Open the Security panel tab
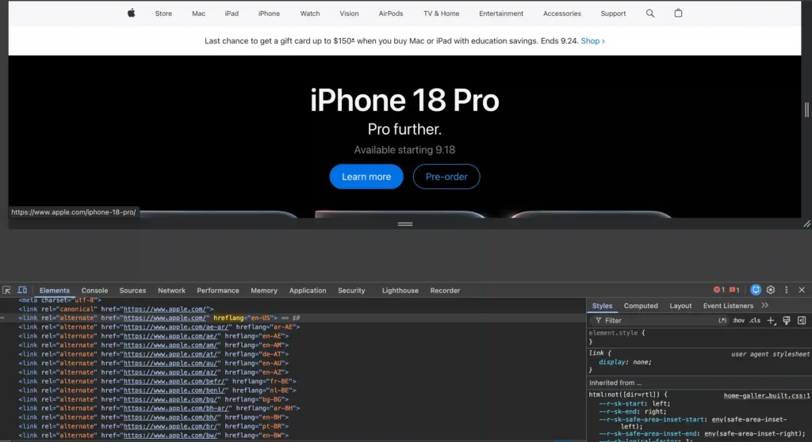This screenshot has height=442, width=812. 351,291
